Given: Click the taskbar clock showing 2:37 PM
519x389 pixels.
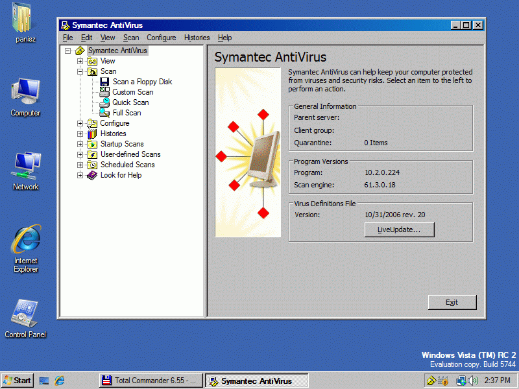Looking at the screenshot, I should [x=497, y=381].
